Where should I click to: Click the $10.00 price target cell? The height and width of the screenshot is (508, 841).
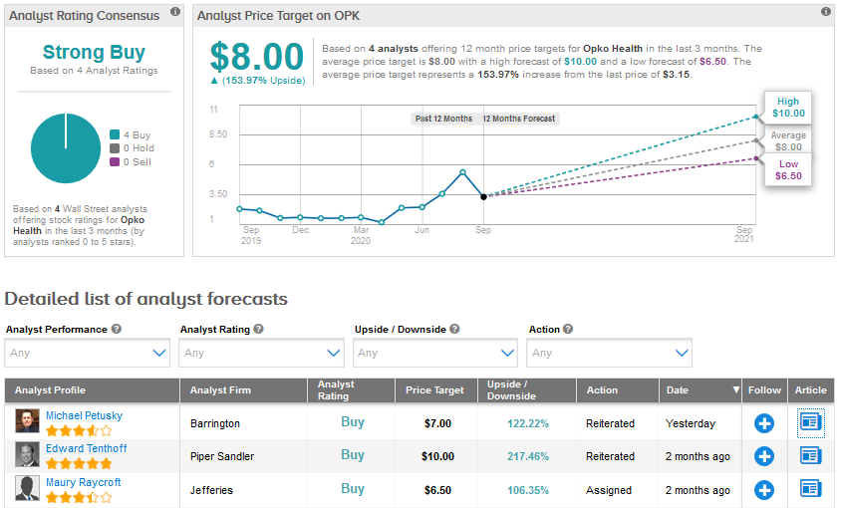click(437, 456)
